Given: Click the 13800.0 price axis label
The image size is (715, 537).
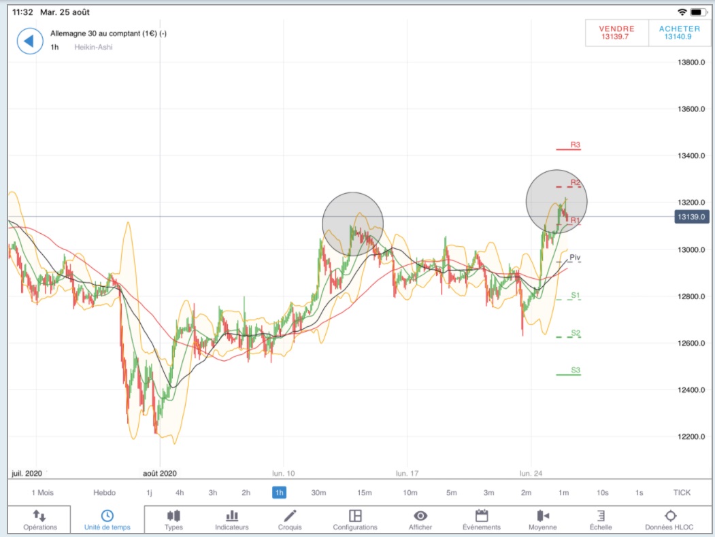Looking at the screenshot, I should (x=691, y=63).
